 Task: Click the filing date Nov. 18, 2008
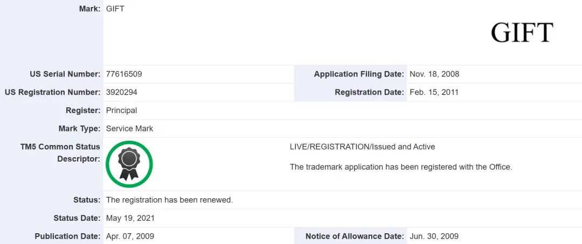(x=434, y=74)
